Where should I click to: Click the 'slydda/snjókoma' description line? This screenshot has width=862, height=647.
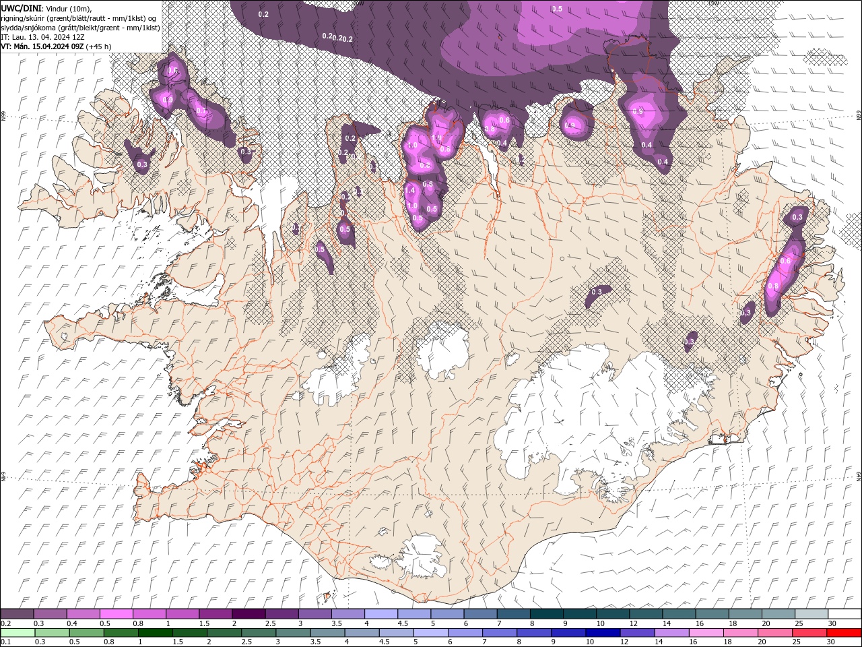click(x=81, y=28)
